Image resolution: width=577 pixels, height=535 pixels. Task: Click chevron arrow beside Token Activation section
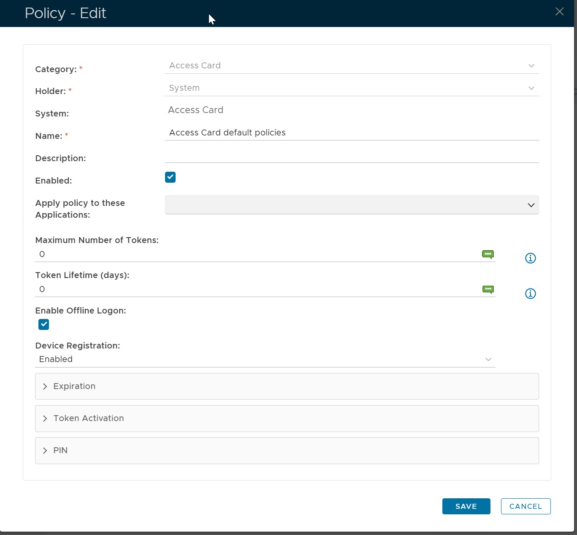pyautogui.click(x=45, y=419)
